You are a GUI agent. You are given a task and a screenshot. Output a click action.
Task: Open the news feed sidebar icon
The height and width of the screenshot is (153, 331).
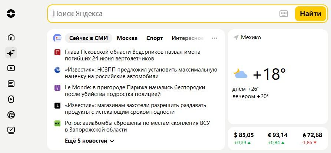(x=11, y=84)
